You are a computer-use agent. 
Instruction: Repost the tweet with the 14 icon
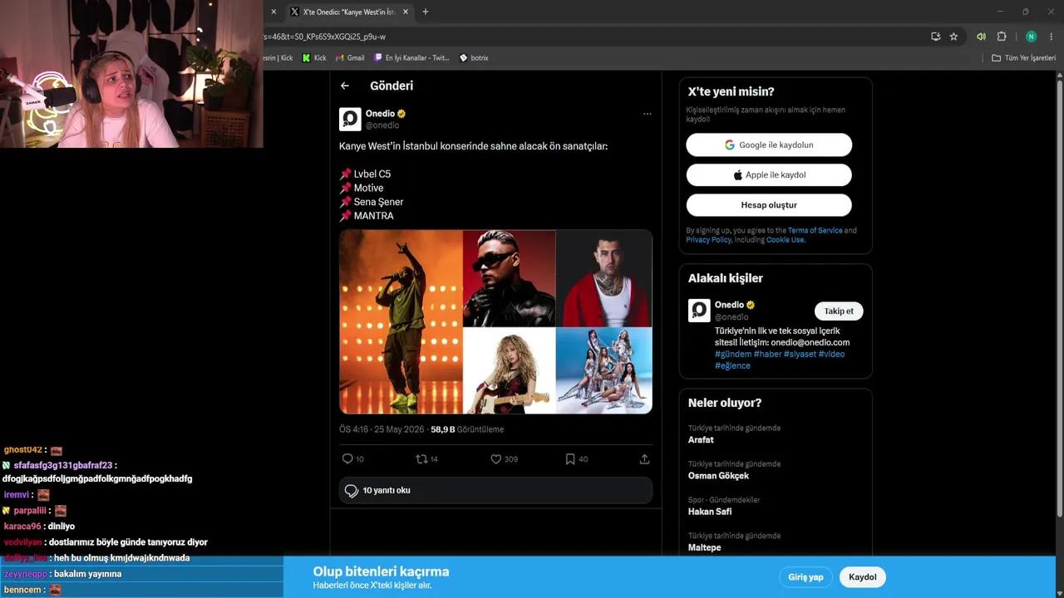(421, 458)
